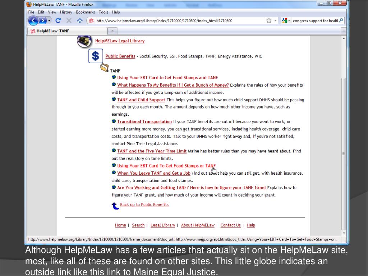Go back with the Back arrow button
This screenshot has width=368, height=276.
[33, 20]
